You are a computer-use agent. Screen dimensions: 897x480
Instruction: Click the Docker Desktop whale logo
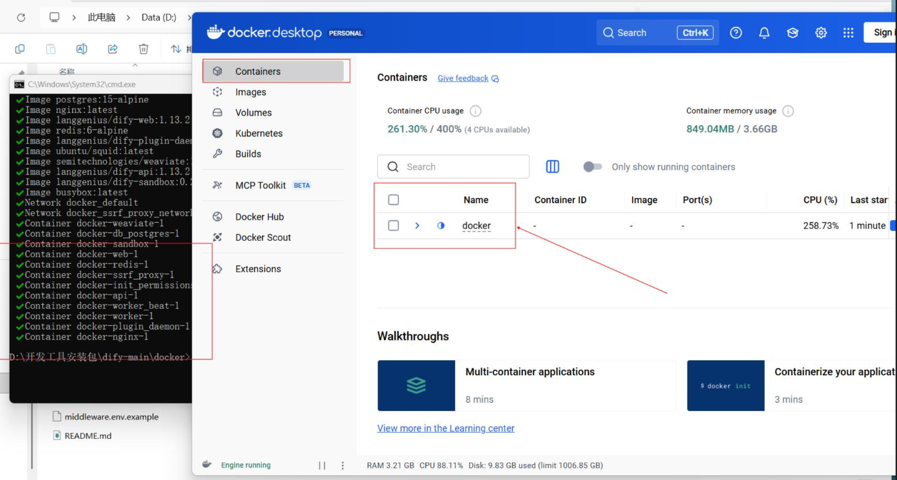click(x=216, y=32)
